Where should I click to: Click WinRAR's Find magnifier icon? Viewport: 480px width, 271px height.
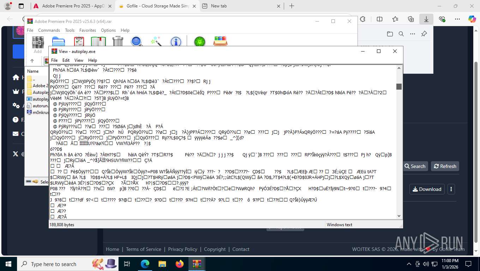click(x=137, y=41)
